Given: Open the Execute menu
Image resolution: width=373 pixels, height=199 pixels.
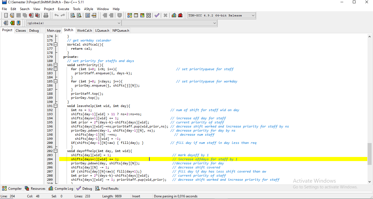Looking at the screenshot, I should 63,9.
